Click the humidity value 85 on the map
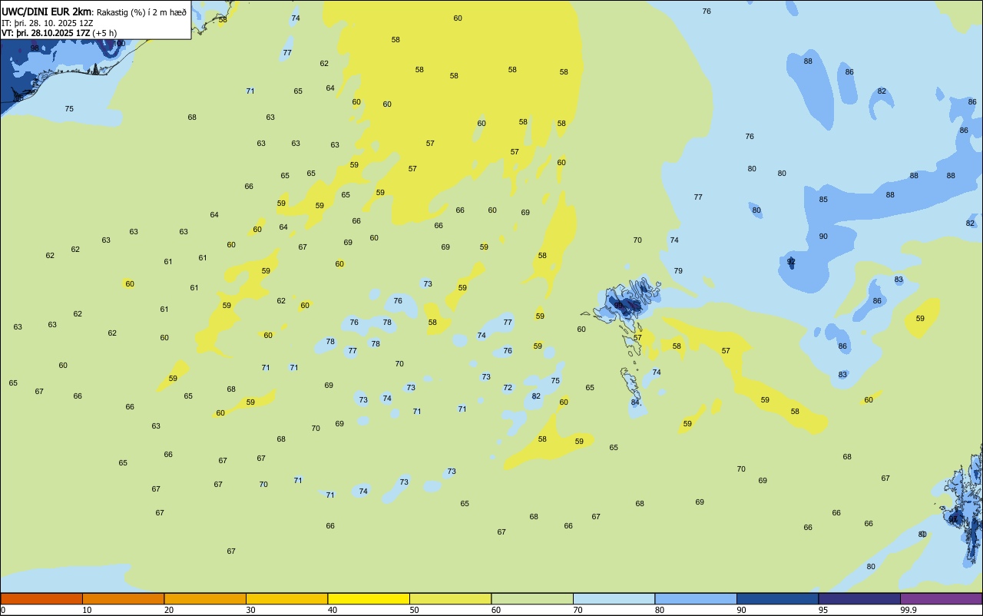The image size is (983, 616). pos(823,200)
